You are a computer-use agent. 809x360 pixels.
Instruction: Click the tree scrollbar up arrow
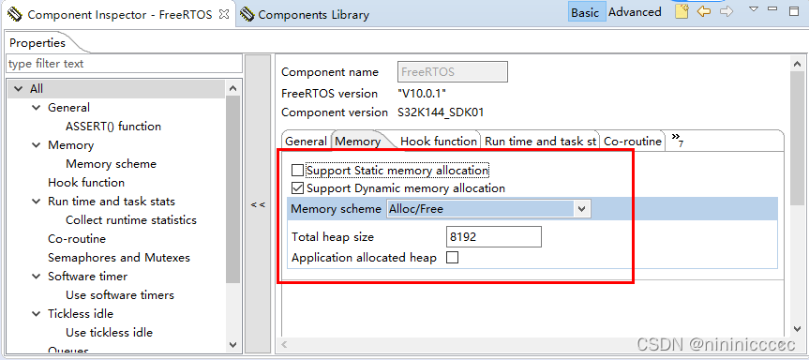(x=232, y=89)
